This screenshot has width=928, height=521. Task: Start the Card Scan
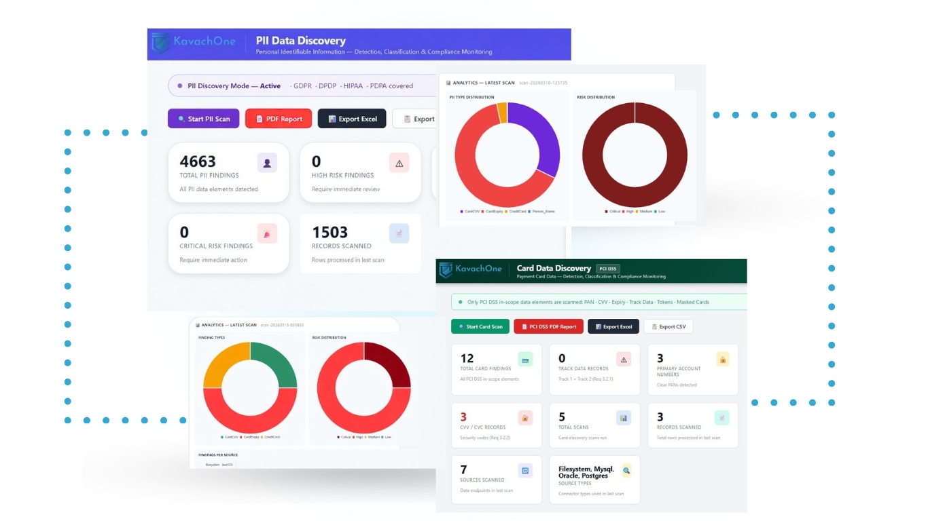[480, 326]
